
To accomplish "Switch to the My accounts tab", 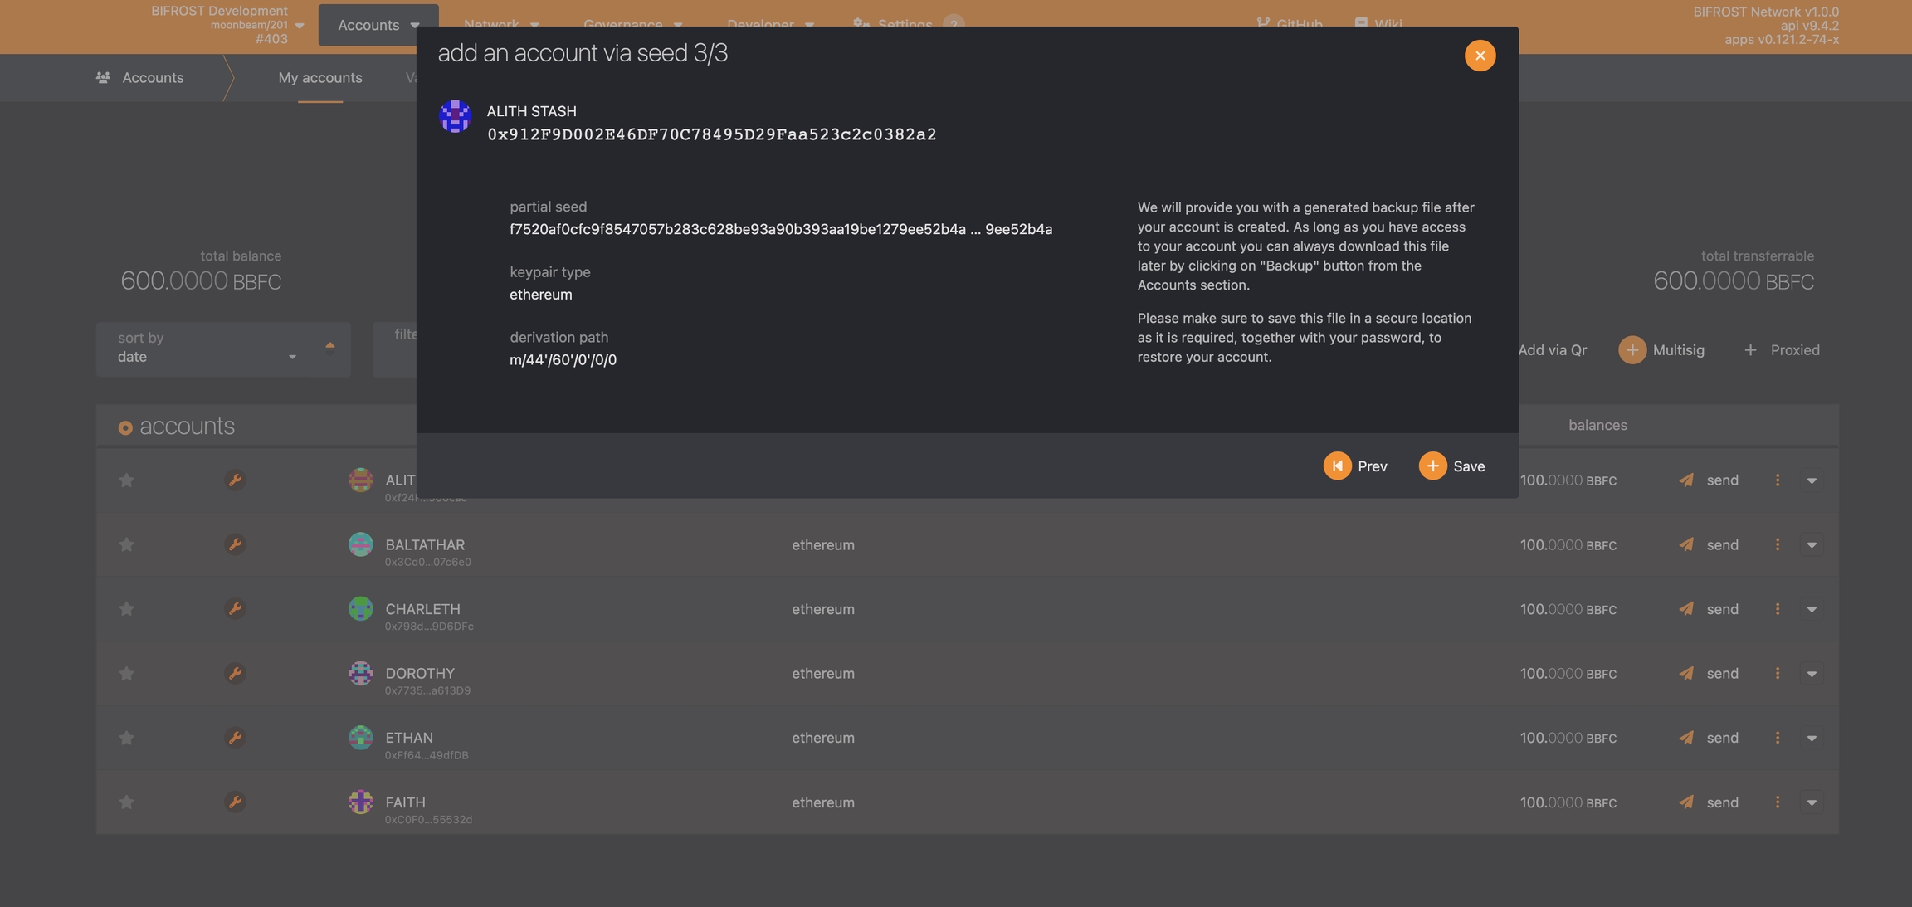I will (x=320, y=78).
